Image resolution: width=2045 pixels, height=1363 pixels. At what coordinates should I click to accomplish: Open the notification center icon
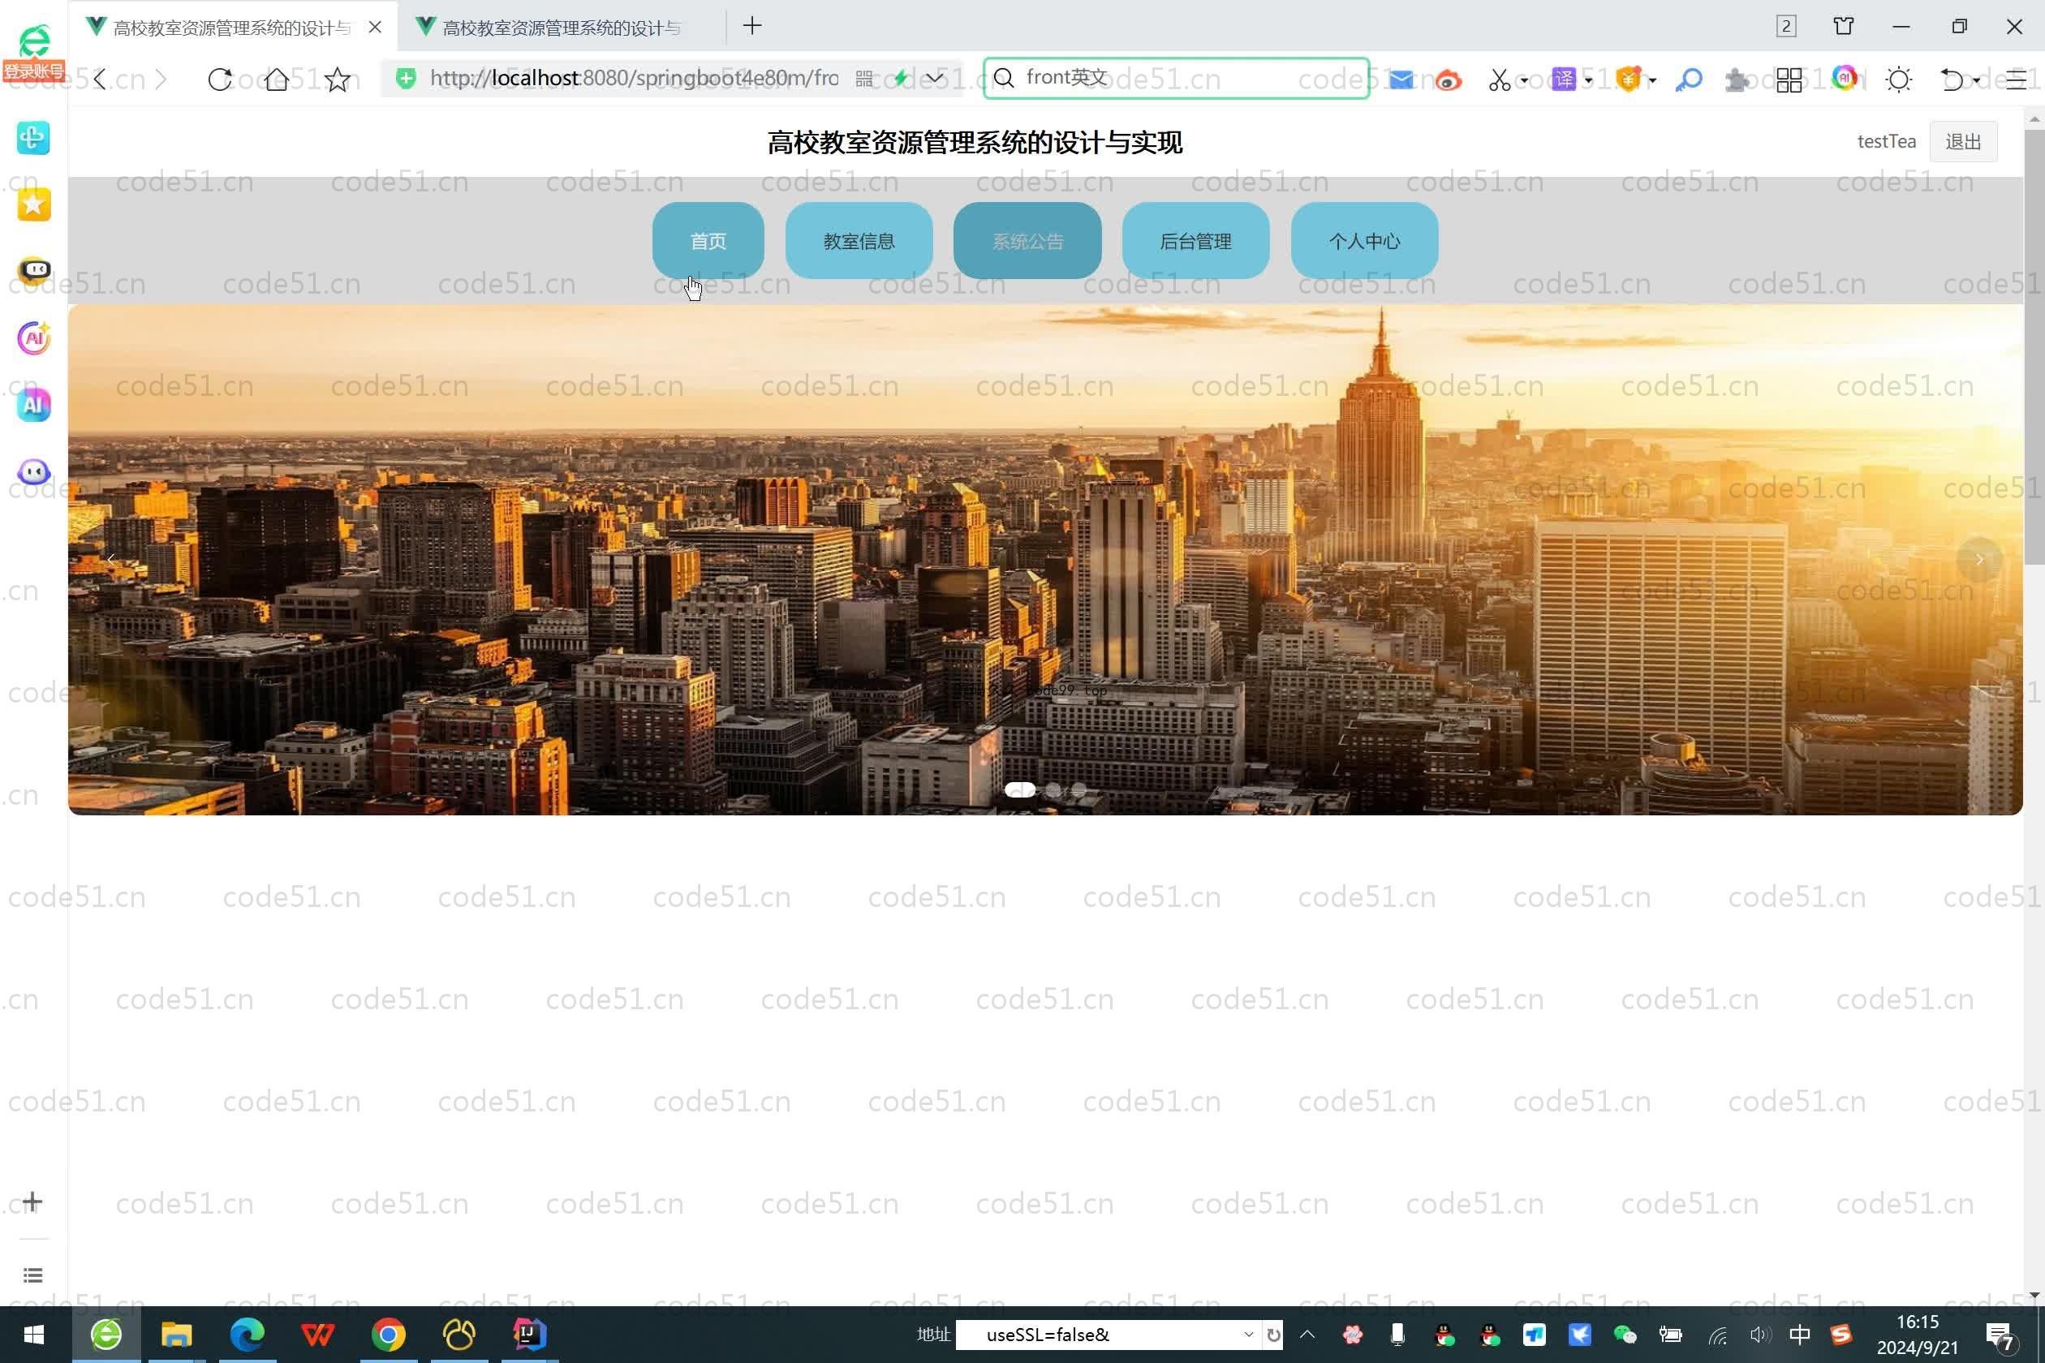coord(2000,1336)
